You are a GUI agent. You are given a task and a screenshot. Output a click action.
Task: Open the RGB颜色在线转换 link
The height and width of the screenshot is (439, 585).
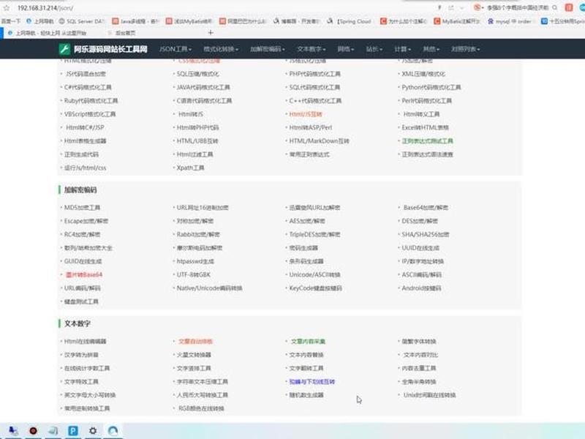(x=201, y=408)
